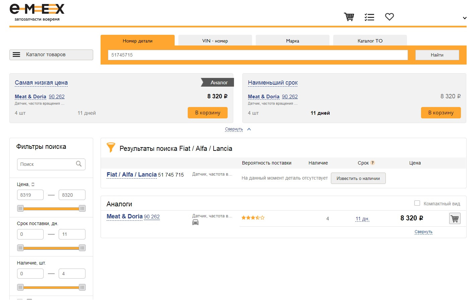The image size is (475, 305).
Task: Click the Аналоги section heading
Action: (119, 204)
